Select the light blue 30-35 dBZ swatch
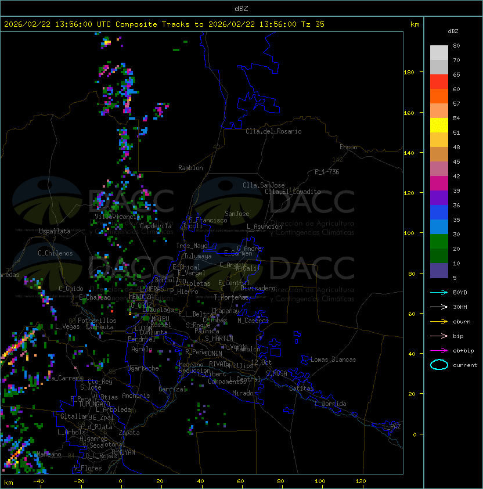 pyautogui.click(x=439, y=226)
